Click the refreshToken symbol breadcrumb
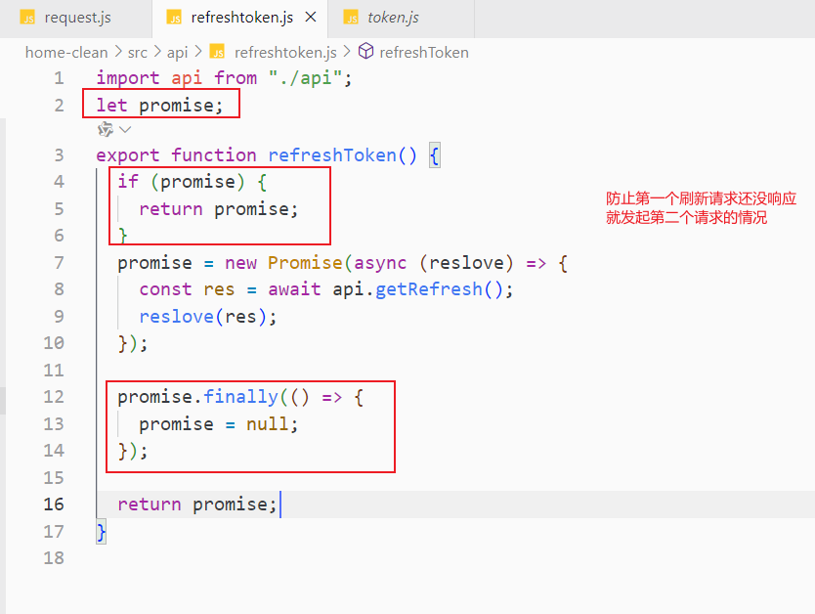The height and width of the screenshot is (614, 815). pyautogui.click(x=424, y=53)
